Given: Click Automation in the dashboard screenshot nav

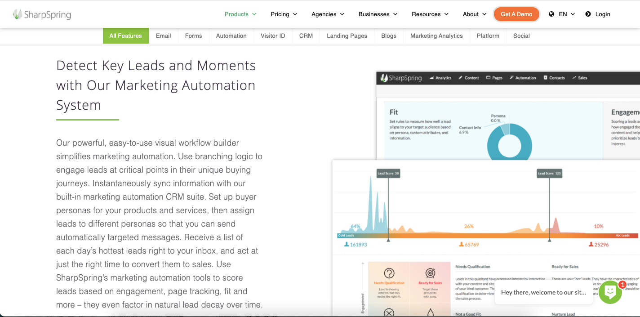Looking at the screenshot, I should (523, 78).
